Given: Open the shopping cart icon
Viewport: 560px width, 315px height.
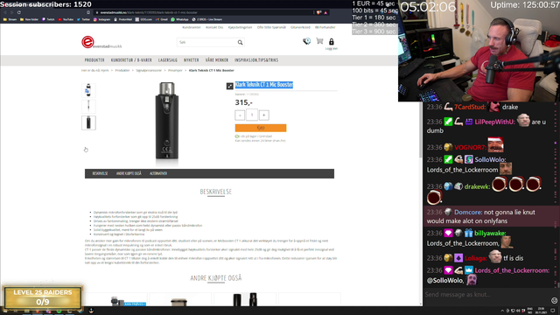Looking at the screenshot, I should 319,41.
